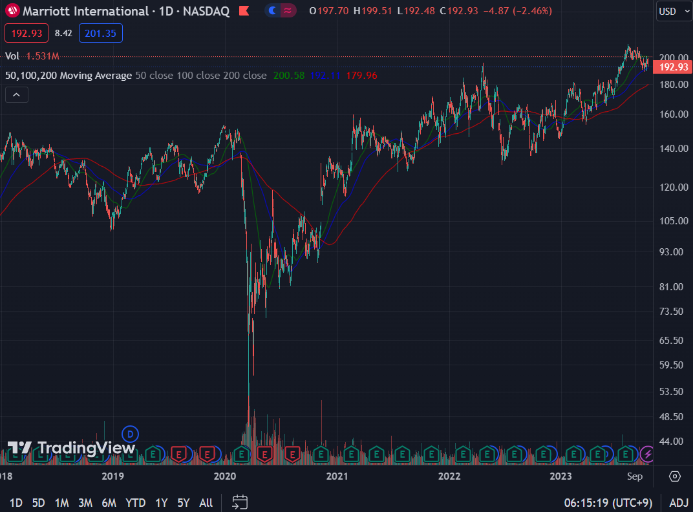The width and height of the screenshot is (693, 512).
Task: Click the red 192.93 current price axis label
Action: coord(673,67)
